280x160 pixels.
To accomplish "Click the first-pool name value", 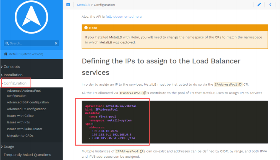I will [x=107, y=117].
